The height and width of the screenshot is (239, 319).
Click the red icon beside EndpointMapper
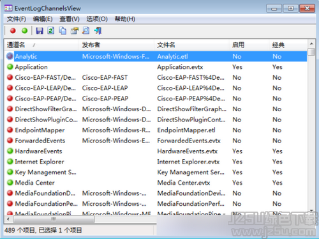10,130
